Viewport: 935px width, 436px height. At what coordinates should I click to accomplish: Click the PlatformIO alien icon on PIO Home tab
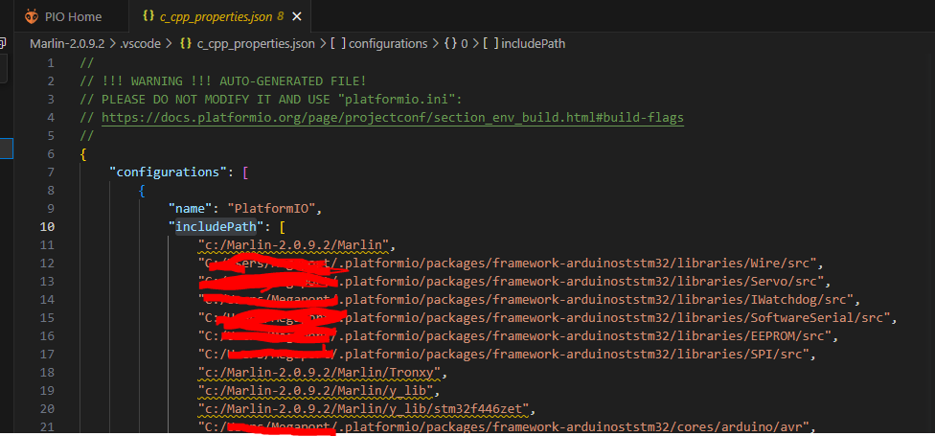(x=31, y=16)
